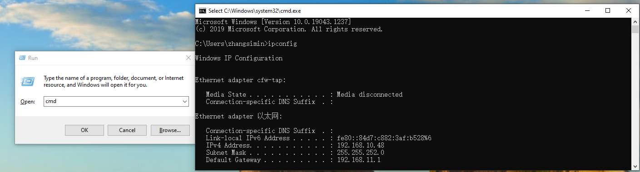
Task: Open the cmd.exe title bar system icon
Action: [x=203, y=10]
